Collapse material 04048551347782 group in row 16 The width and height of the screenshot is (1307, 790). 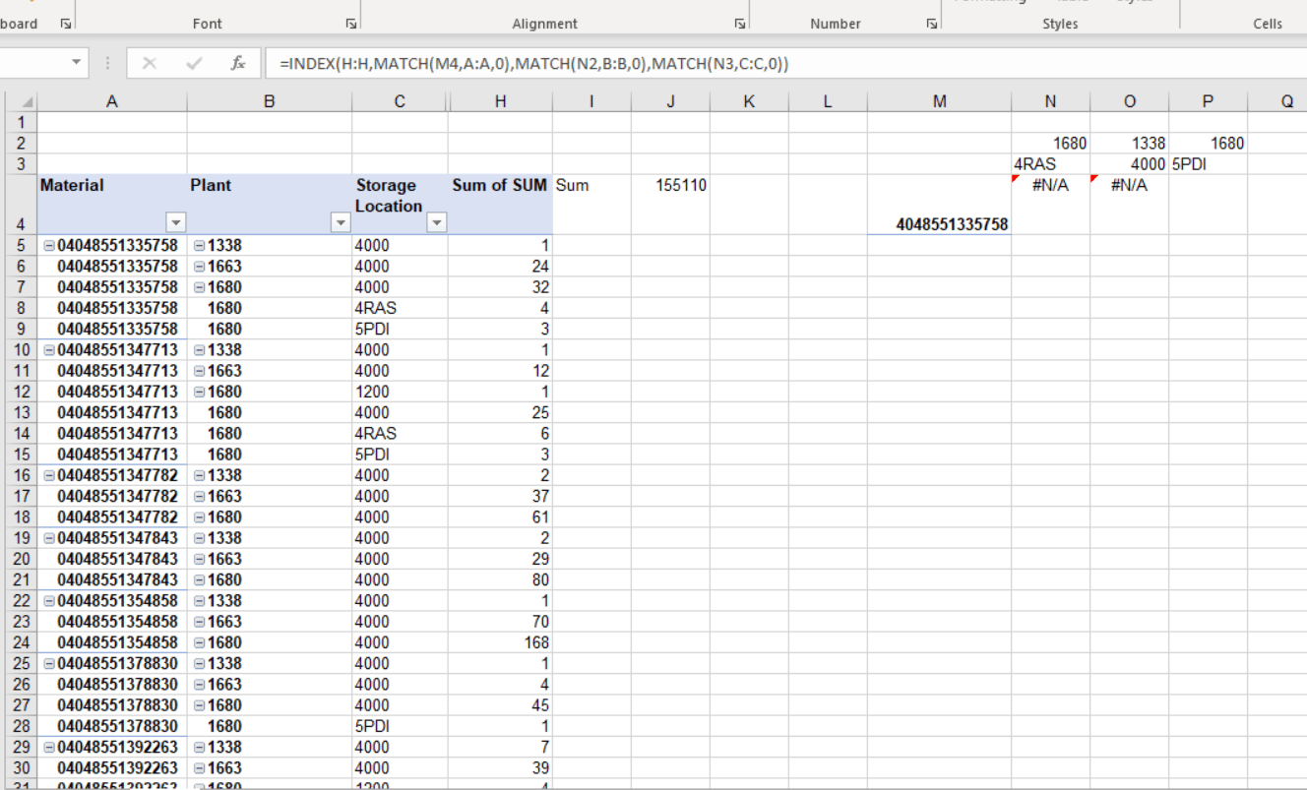tap(49, 475)
